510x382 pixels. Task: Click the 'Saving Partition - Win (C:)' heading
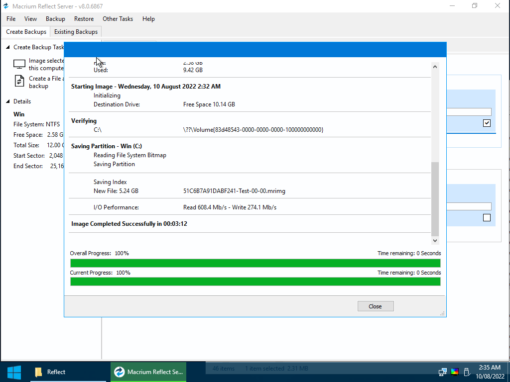pyautogui.click(x=107, y=146)
